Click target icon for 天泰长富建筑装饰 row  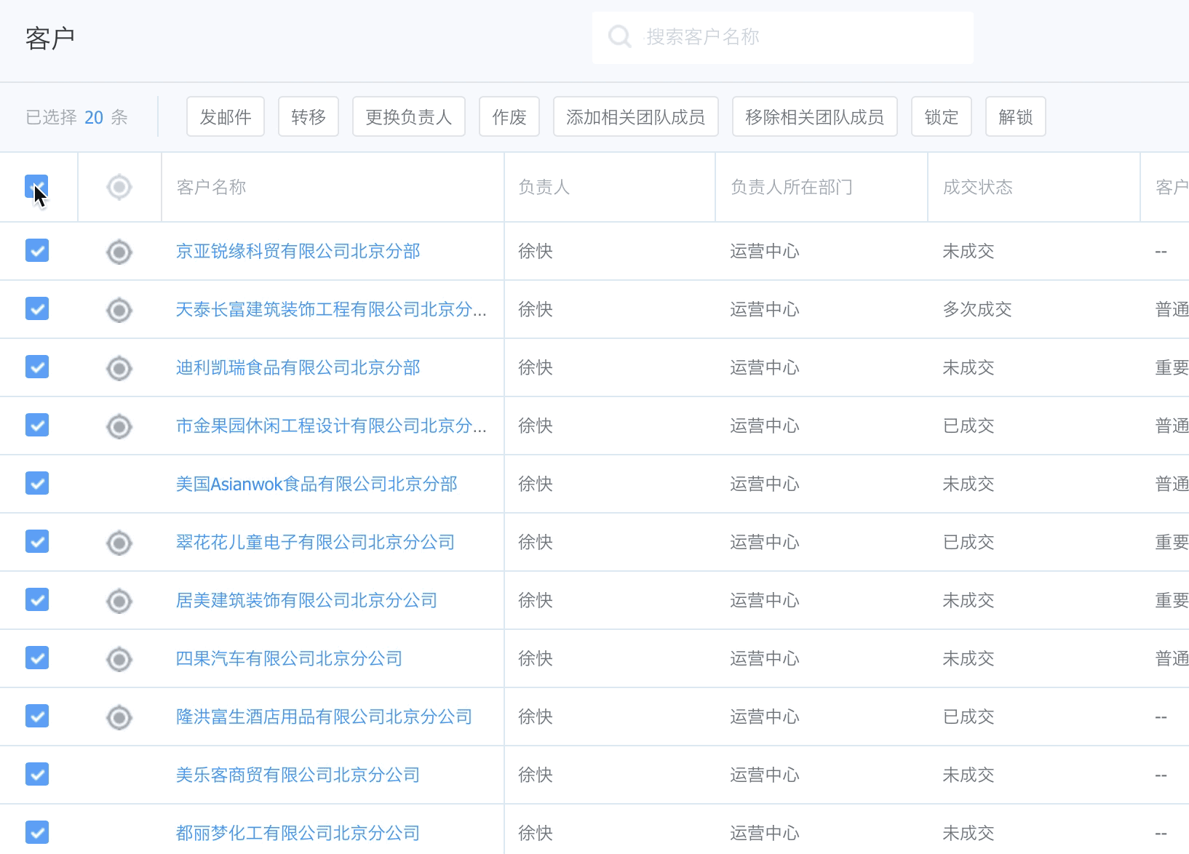119,310
